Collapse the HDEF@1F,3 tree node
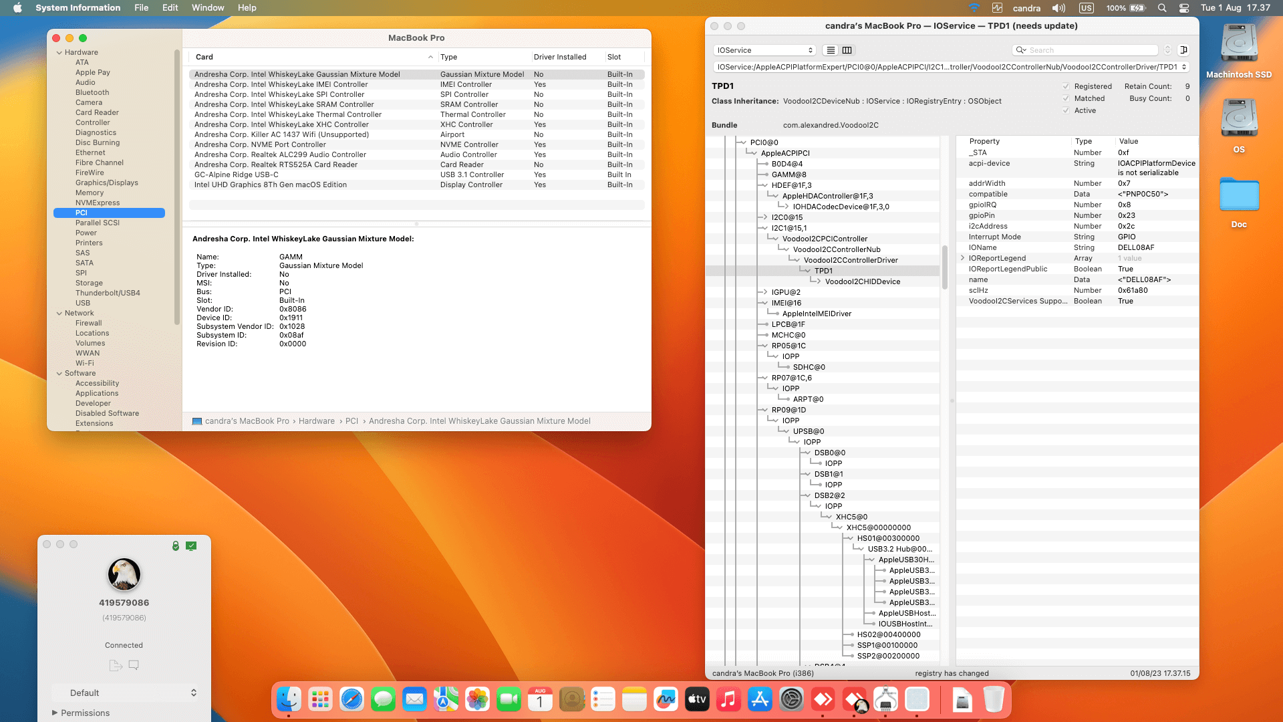 [x=764, y=185]
